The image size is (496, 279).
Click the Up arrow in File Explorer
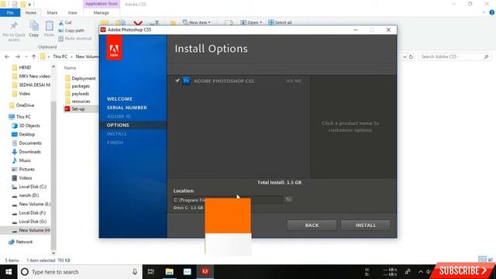[x=33, y=57]
